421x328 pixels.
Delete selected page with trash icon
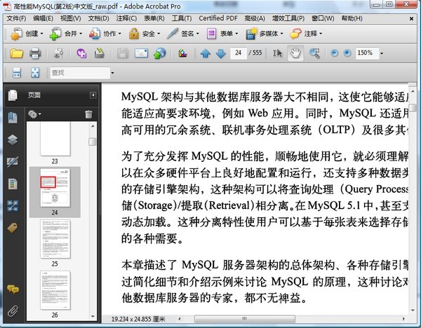[x=88, y=114]
